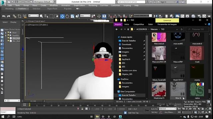Image resolution: width=213 pixels, height=119 pixels.
Task: Toggle Window/Crossing selection mode
Action: coord(56,16)
